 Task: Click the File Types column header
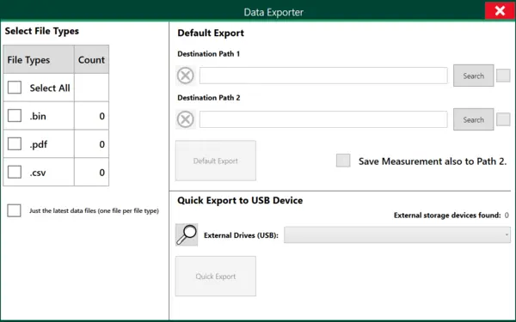[39, 59]
